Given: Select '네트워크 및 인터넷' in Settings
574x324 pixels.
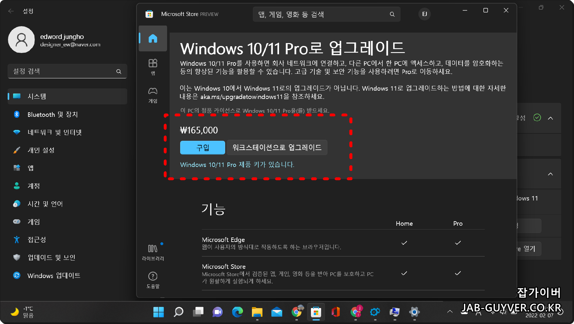Looking at the screenshot, I should (x=67, y=132).
